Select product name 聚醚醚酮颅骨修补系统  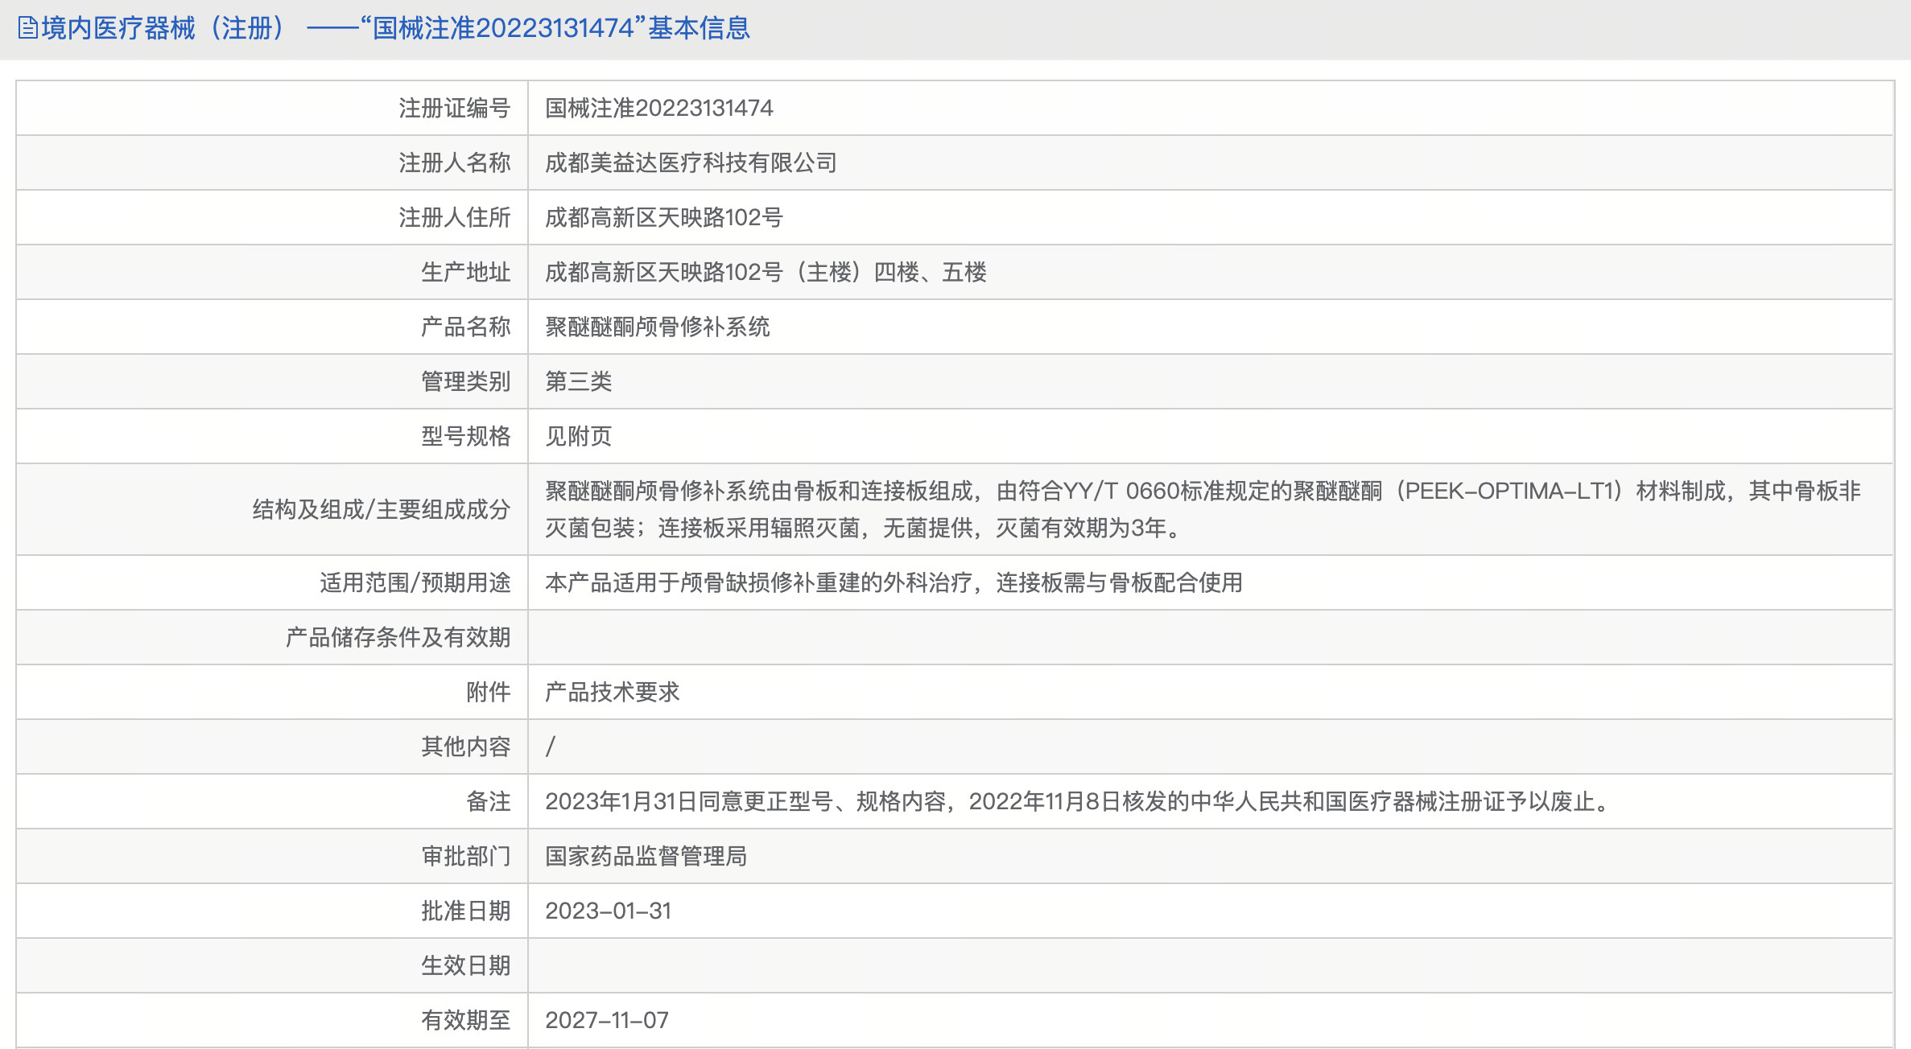657,327
